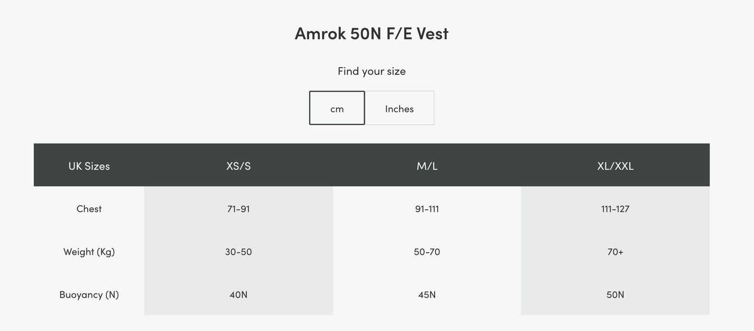Screen dimensions: 754x331
Task: Select the M/L size column header
Action: [427, 166]
